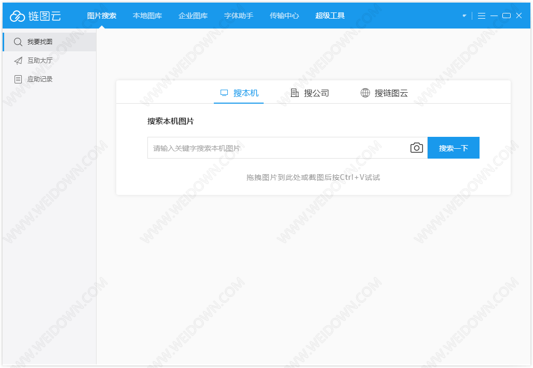
Task: Open 应助记录 in the sidebar
Action: tap(50, 79)
